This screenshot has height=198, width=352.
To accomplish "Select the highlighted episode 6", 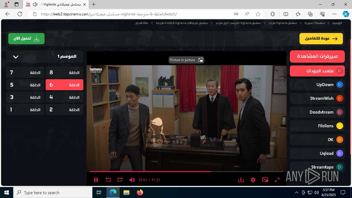I will pos(64,85).
